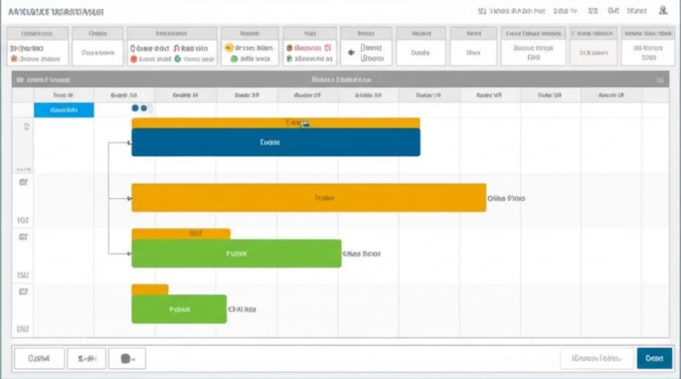This screenshot has width=681, height=379.
Task: Select the dark blue Gantt task bar
Action: (x=275, y=142)
